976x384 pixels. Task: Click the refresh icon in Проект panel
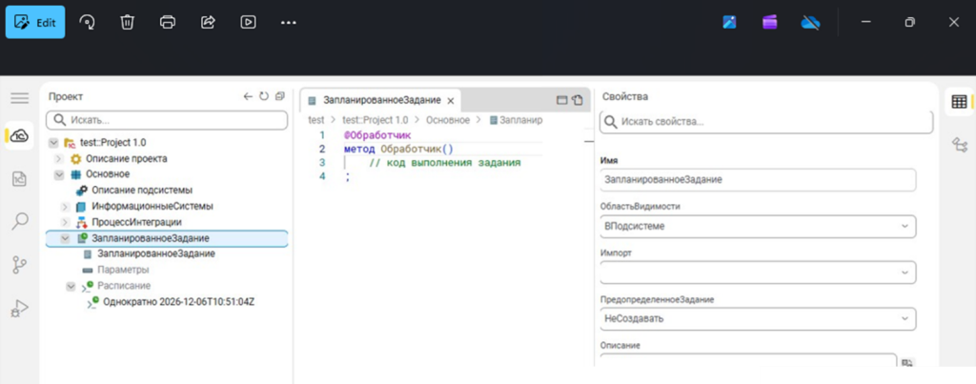tap(264, 96)
